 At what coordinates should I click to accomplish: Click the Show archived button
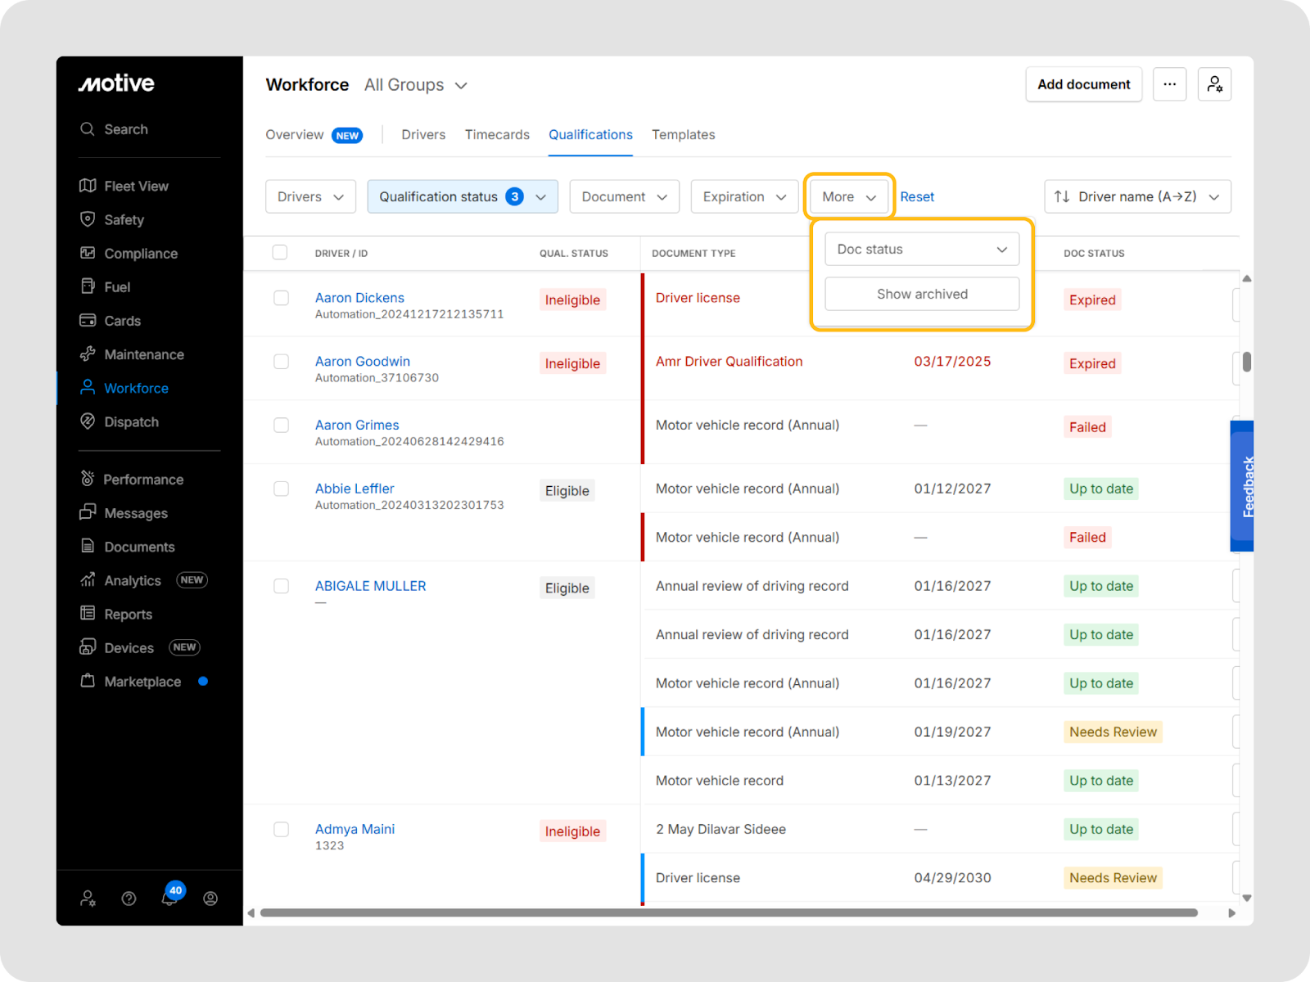(922, 294)
